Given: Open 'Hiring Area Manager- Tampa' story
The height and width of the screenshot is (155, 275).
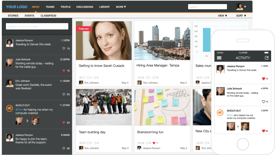Looking at the screenshot, I should click(x=158, y=65).
